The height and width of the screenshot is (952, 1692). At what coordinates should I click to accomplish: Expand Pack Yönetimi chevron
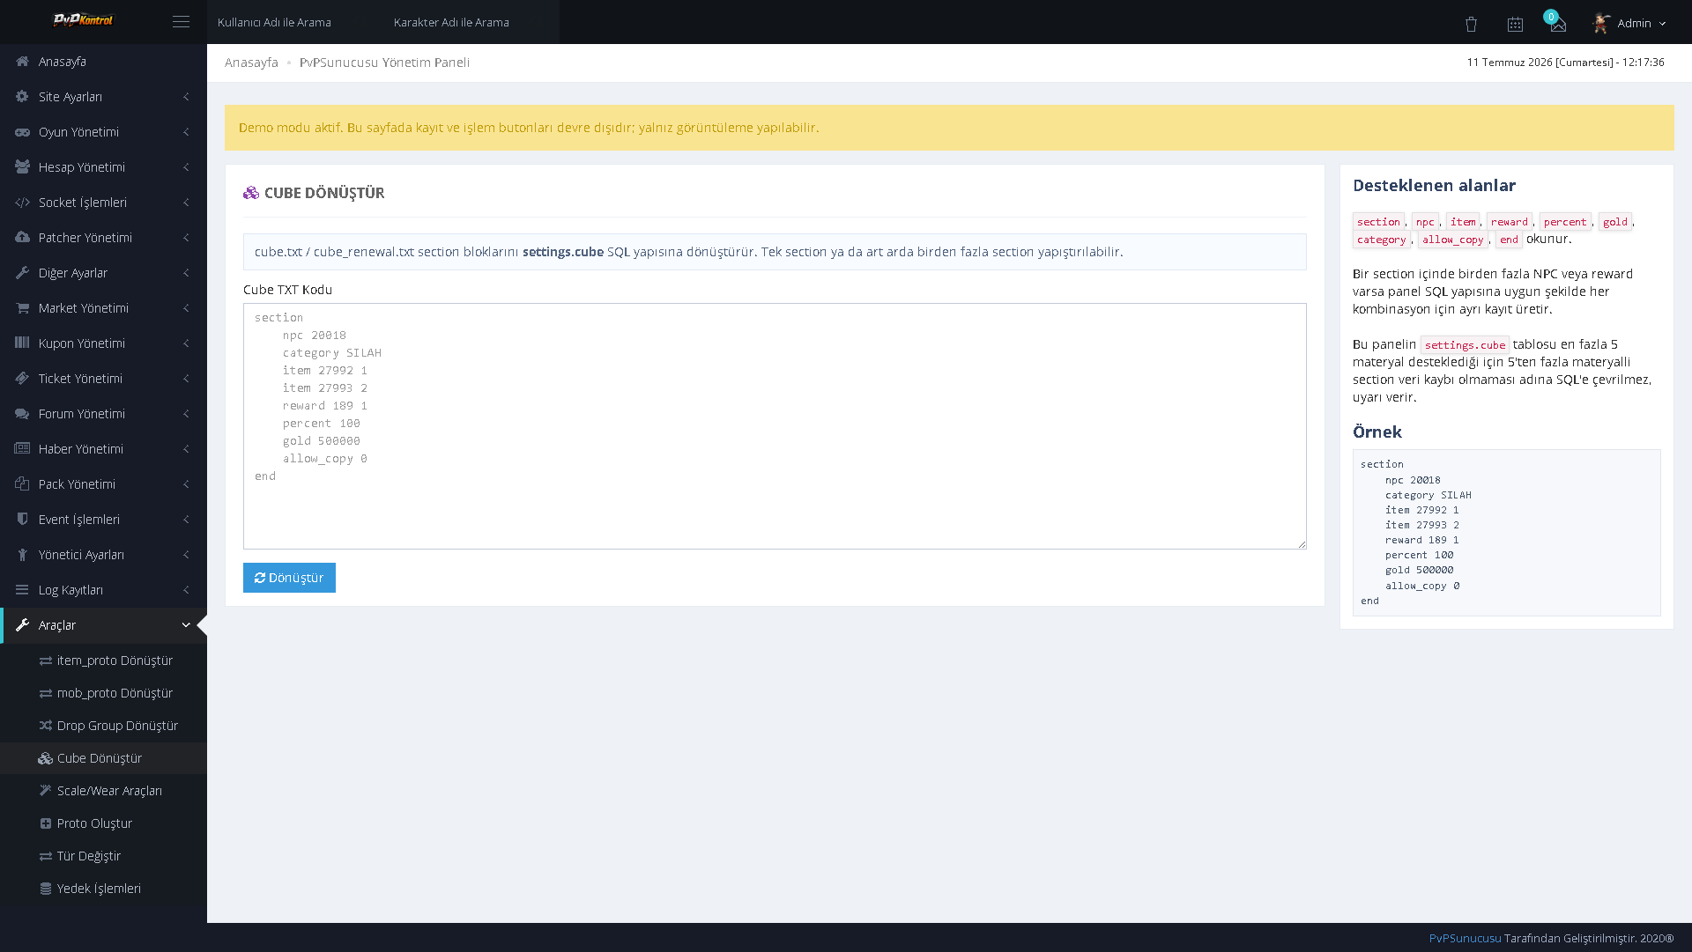(x=186, y=484)
